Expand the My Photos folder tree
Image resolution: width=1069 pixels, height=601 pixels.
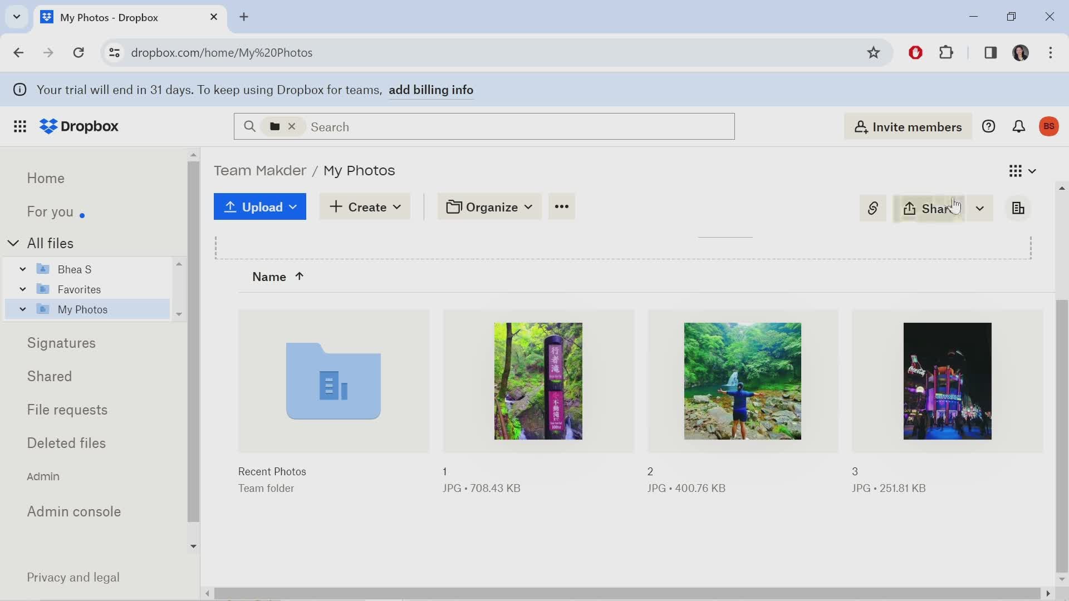[x=23, y=309]
